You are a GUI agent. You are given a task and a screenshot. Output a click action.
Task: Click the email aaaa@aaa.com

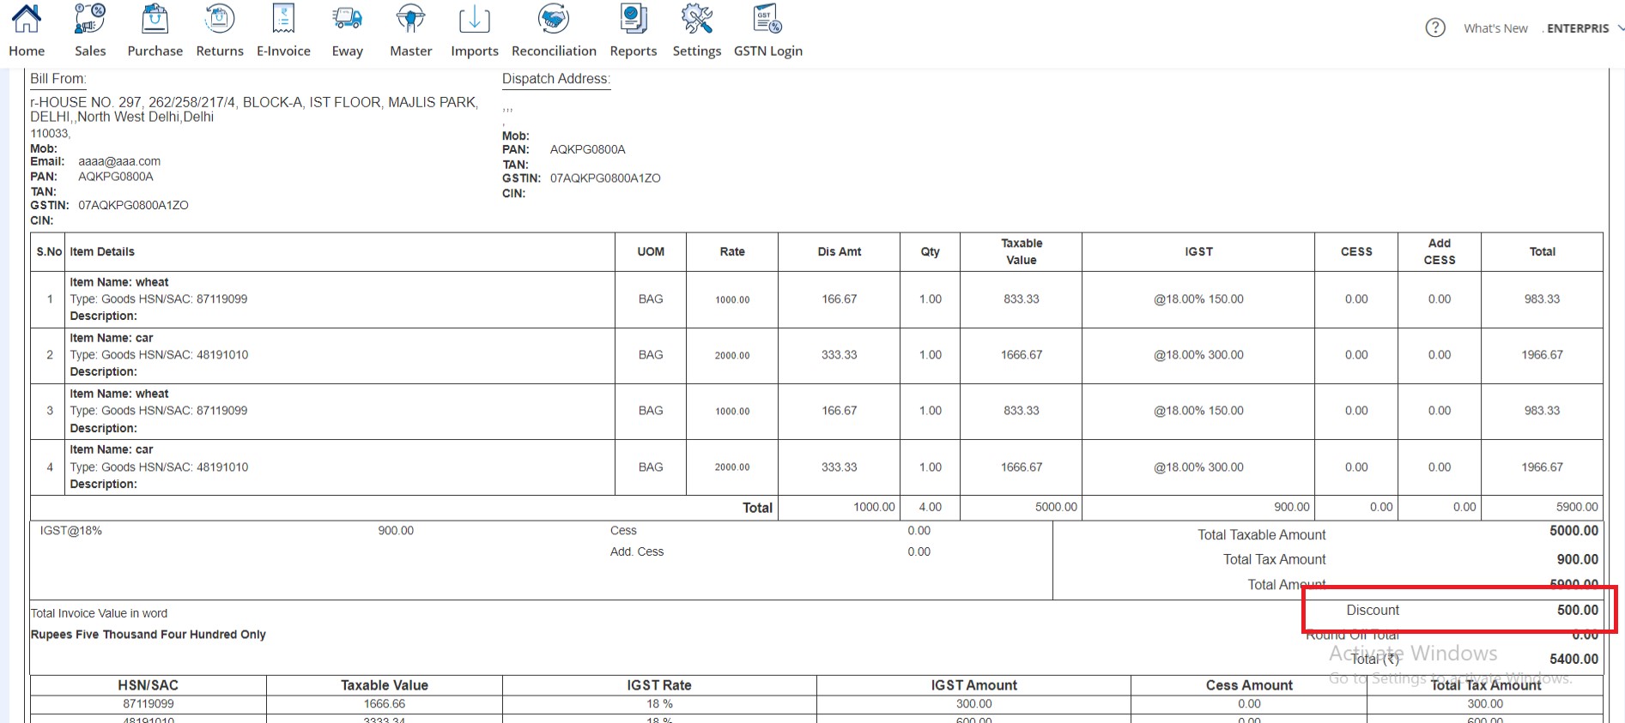point(119,161)
